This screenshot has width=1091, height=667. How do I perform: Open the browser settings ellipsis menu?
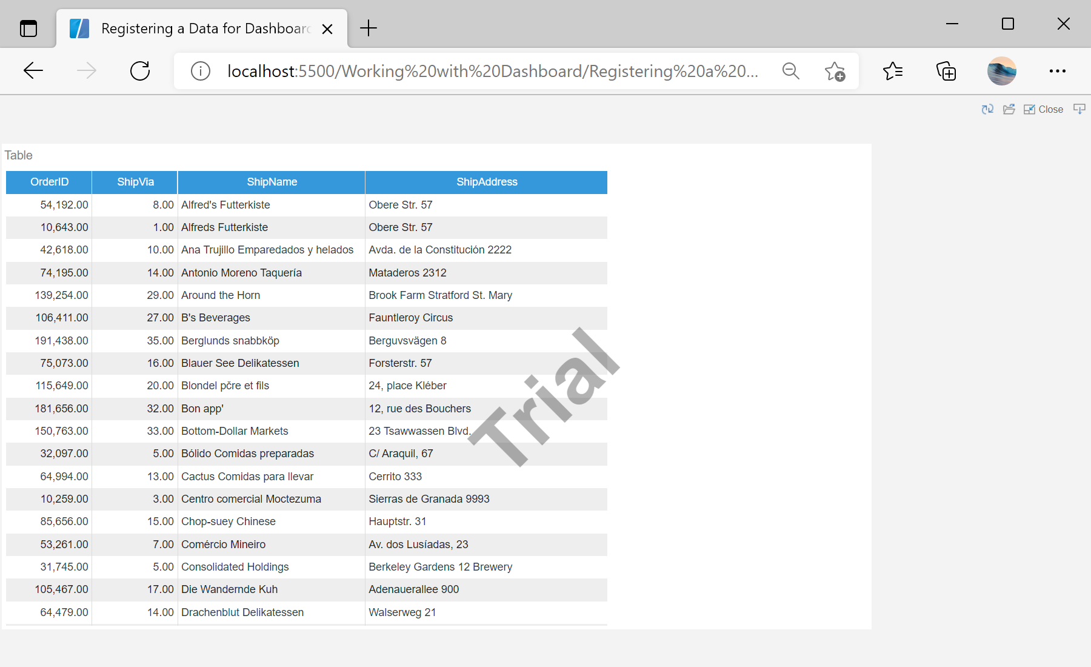click(1058, 71)
